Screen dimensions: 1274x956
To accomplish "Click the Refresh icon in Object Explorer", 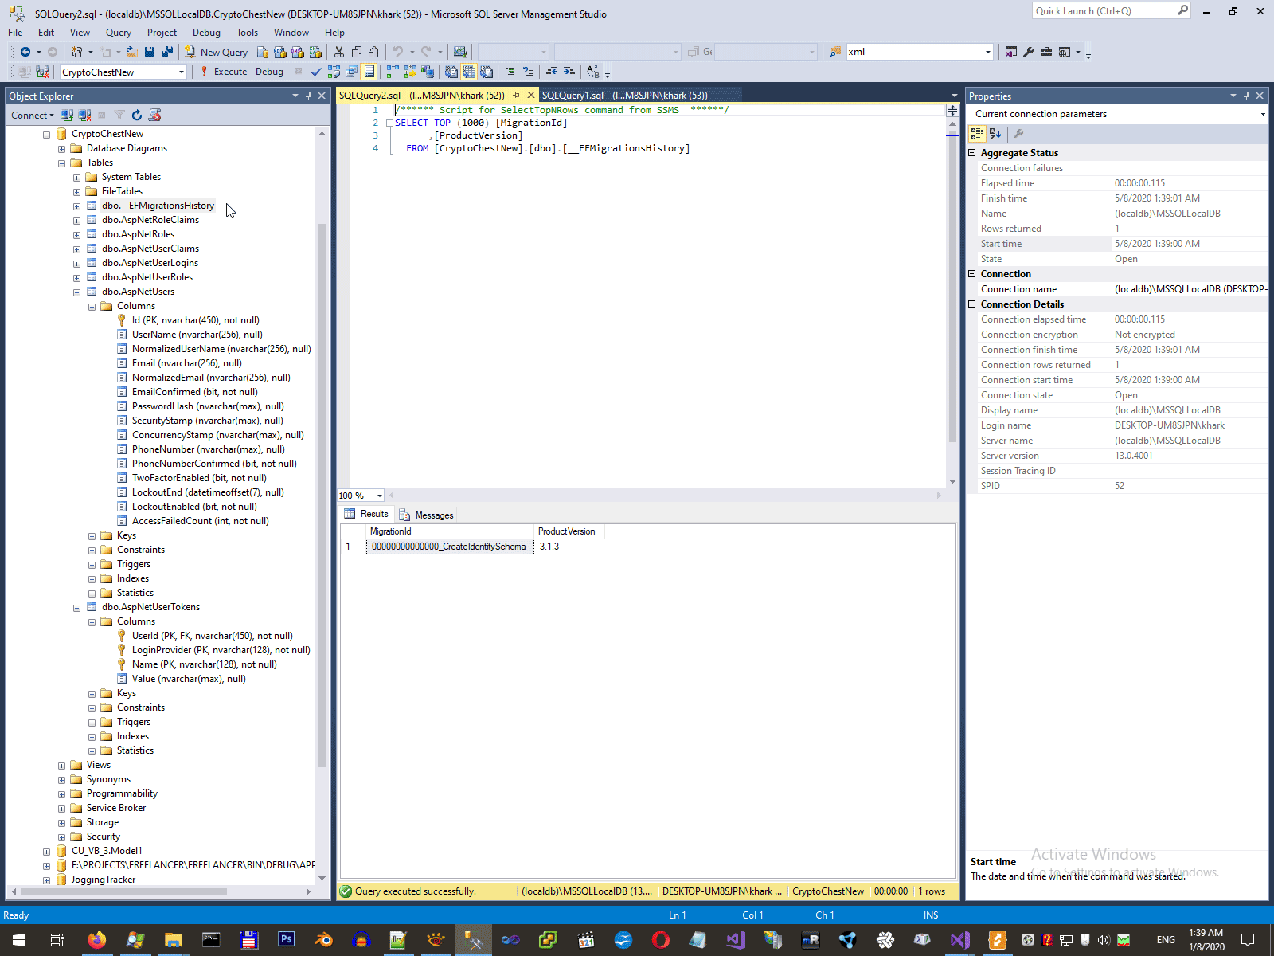I will tap(137, 116).
